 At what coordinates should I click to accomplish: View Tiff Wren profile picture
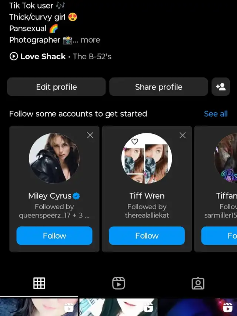pos(147,158)
